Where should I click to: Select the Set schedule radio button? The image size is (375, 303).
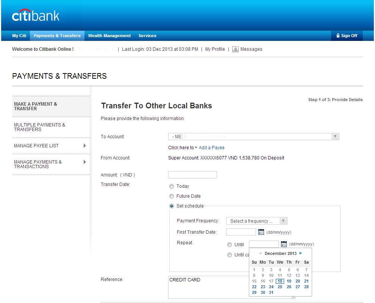coord(172,206)
